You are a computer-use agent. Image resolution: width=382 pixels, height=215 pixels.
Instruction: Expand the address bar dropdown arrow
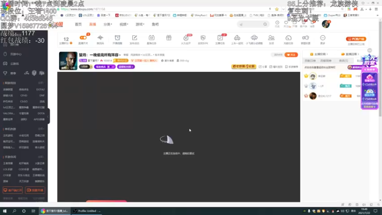[x=283, y=9]
